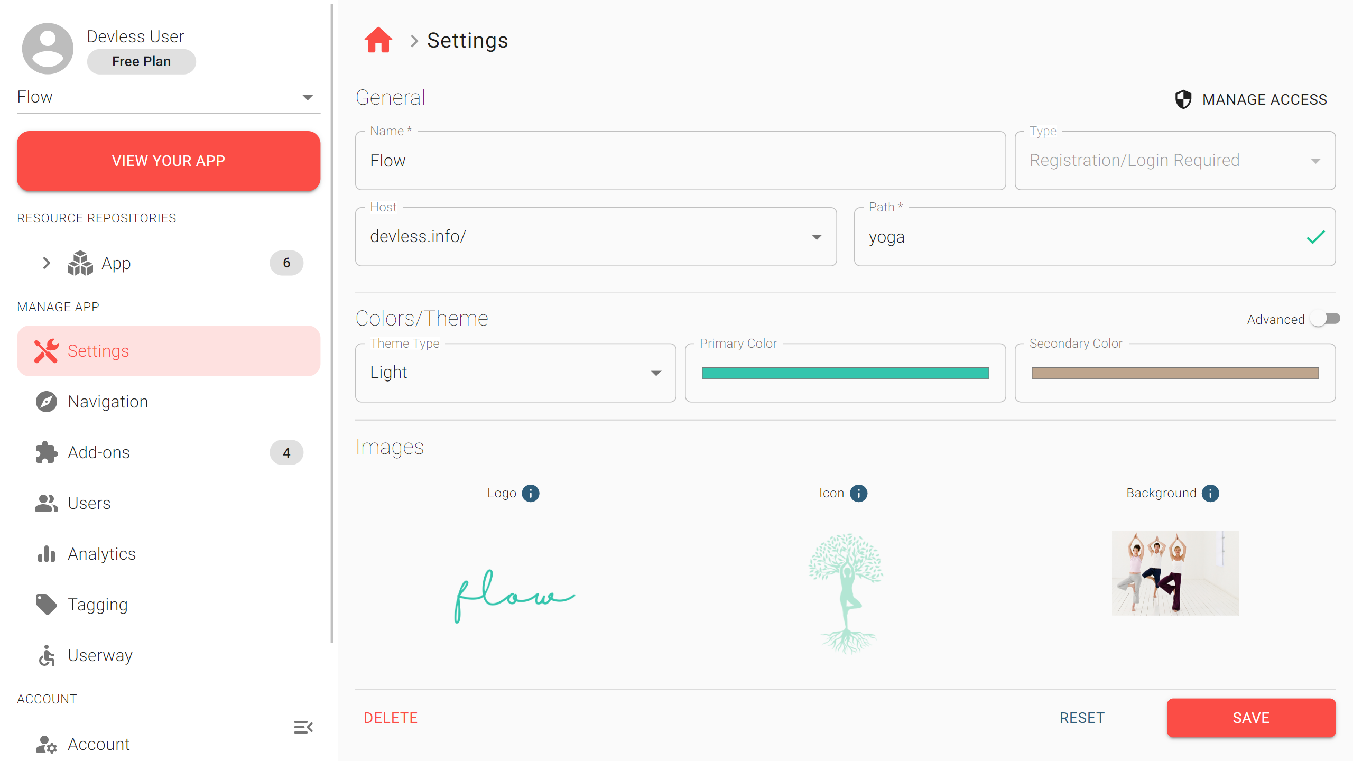Open the Flow app selector dropdown
The image size is (1353, 761).
coord(168,97)
